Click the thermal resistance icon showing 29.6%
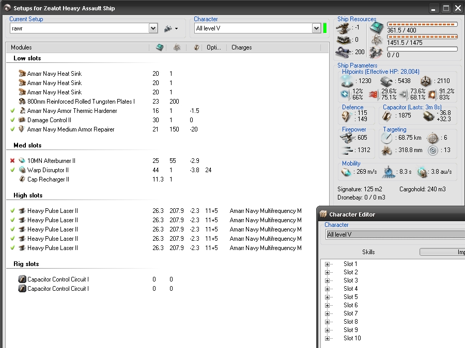The height and width of the screenshot is (348, 465). (374, 94)
